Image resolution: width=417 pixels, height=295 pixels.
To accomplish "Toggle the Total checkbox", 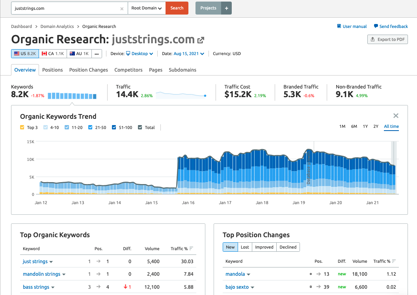I will (140, 127).
